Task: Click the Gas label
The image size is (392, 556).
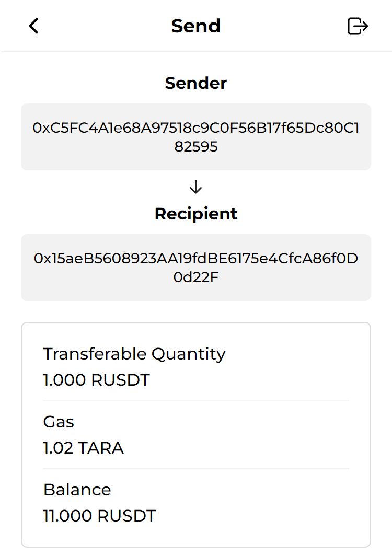Action: point(59,422)
